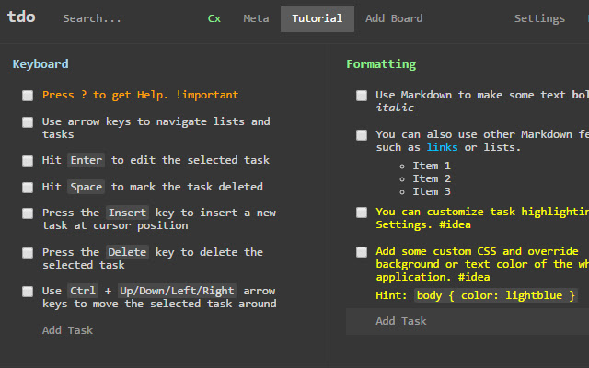Viewport: 589px width, 368px height.
Task: Switch to the Cx board tab
Action: click(214, 18)
